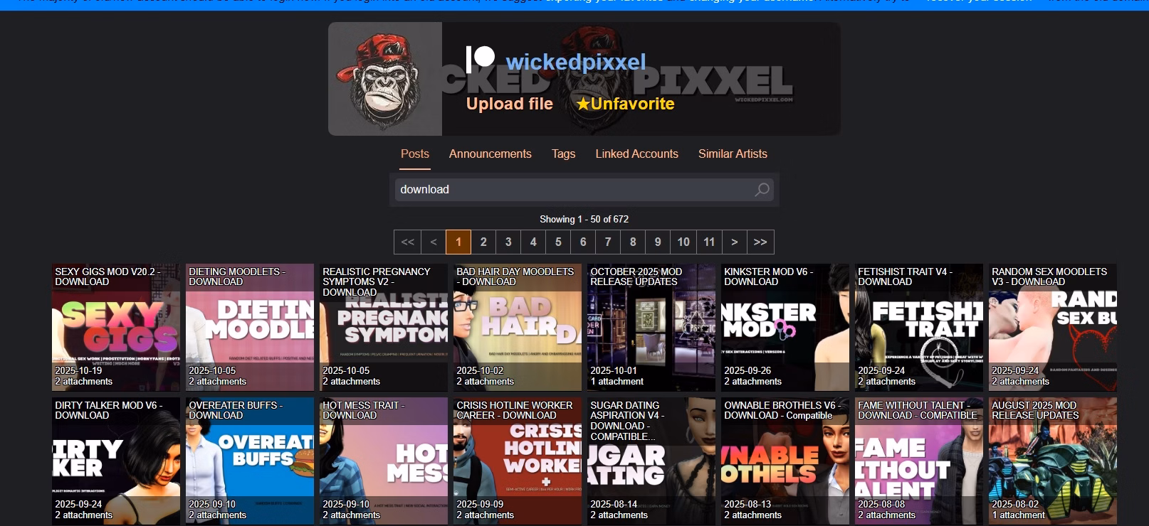The height and width of the screenshot is (526, 1149).
Task: Jump to last page with >> button
Action: point(760,242)
